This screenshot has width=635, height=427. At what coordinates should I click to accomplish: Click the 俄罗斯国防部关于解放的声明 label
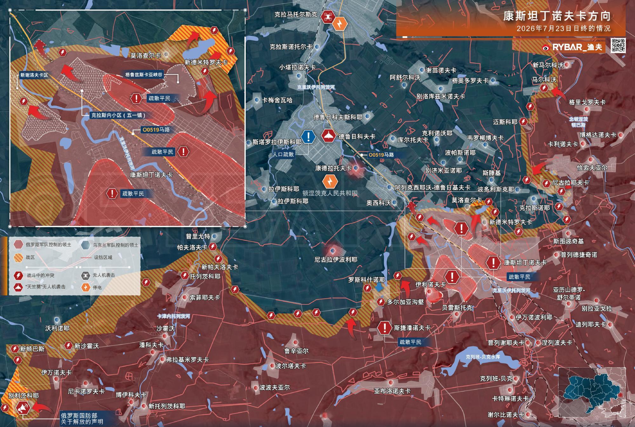click(82, 418)
